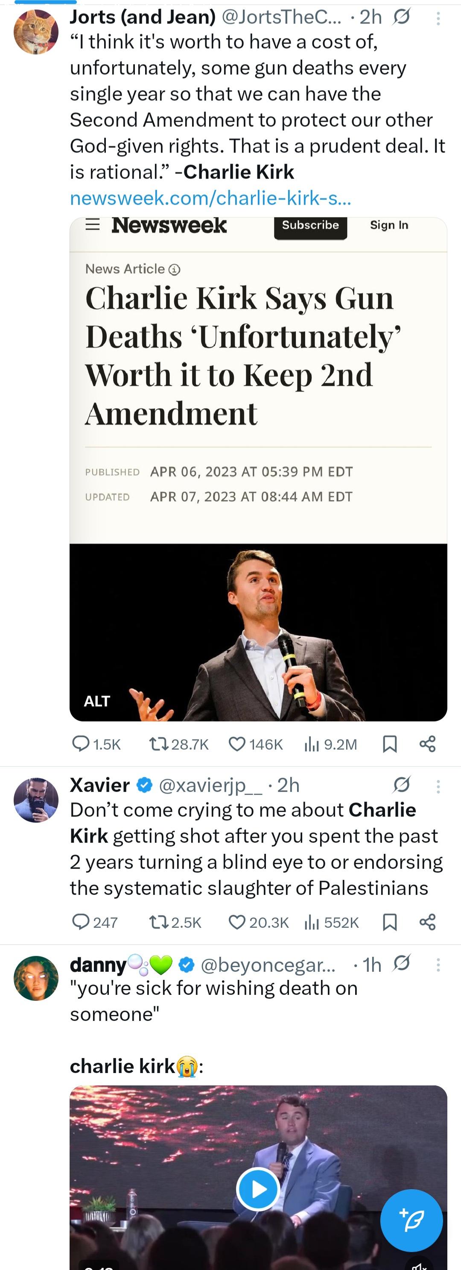Screen dimensions: 461x1270
Task: Like the Jorts tweet with 146K likes
Action: coord(237,744)
